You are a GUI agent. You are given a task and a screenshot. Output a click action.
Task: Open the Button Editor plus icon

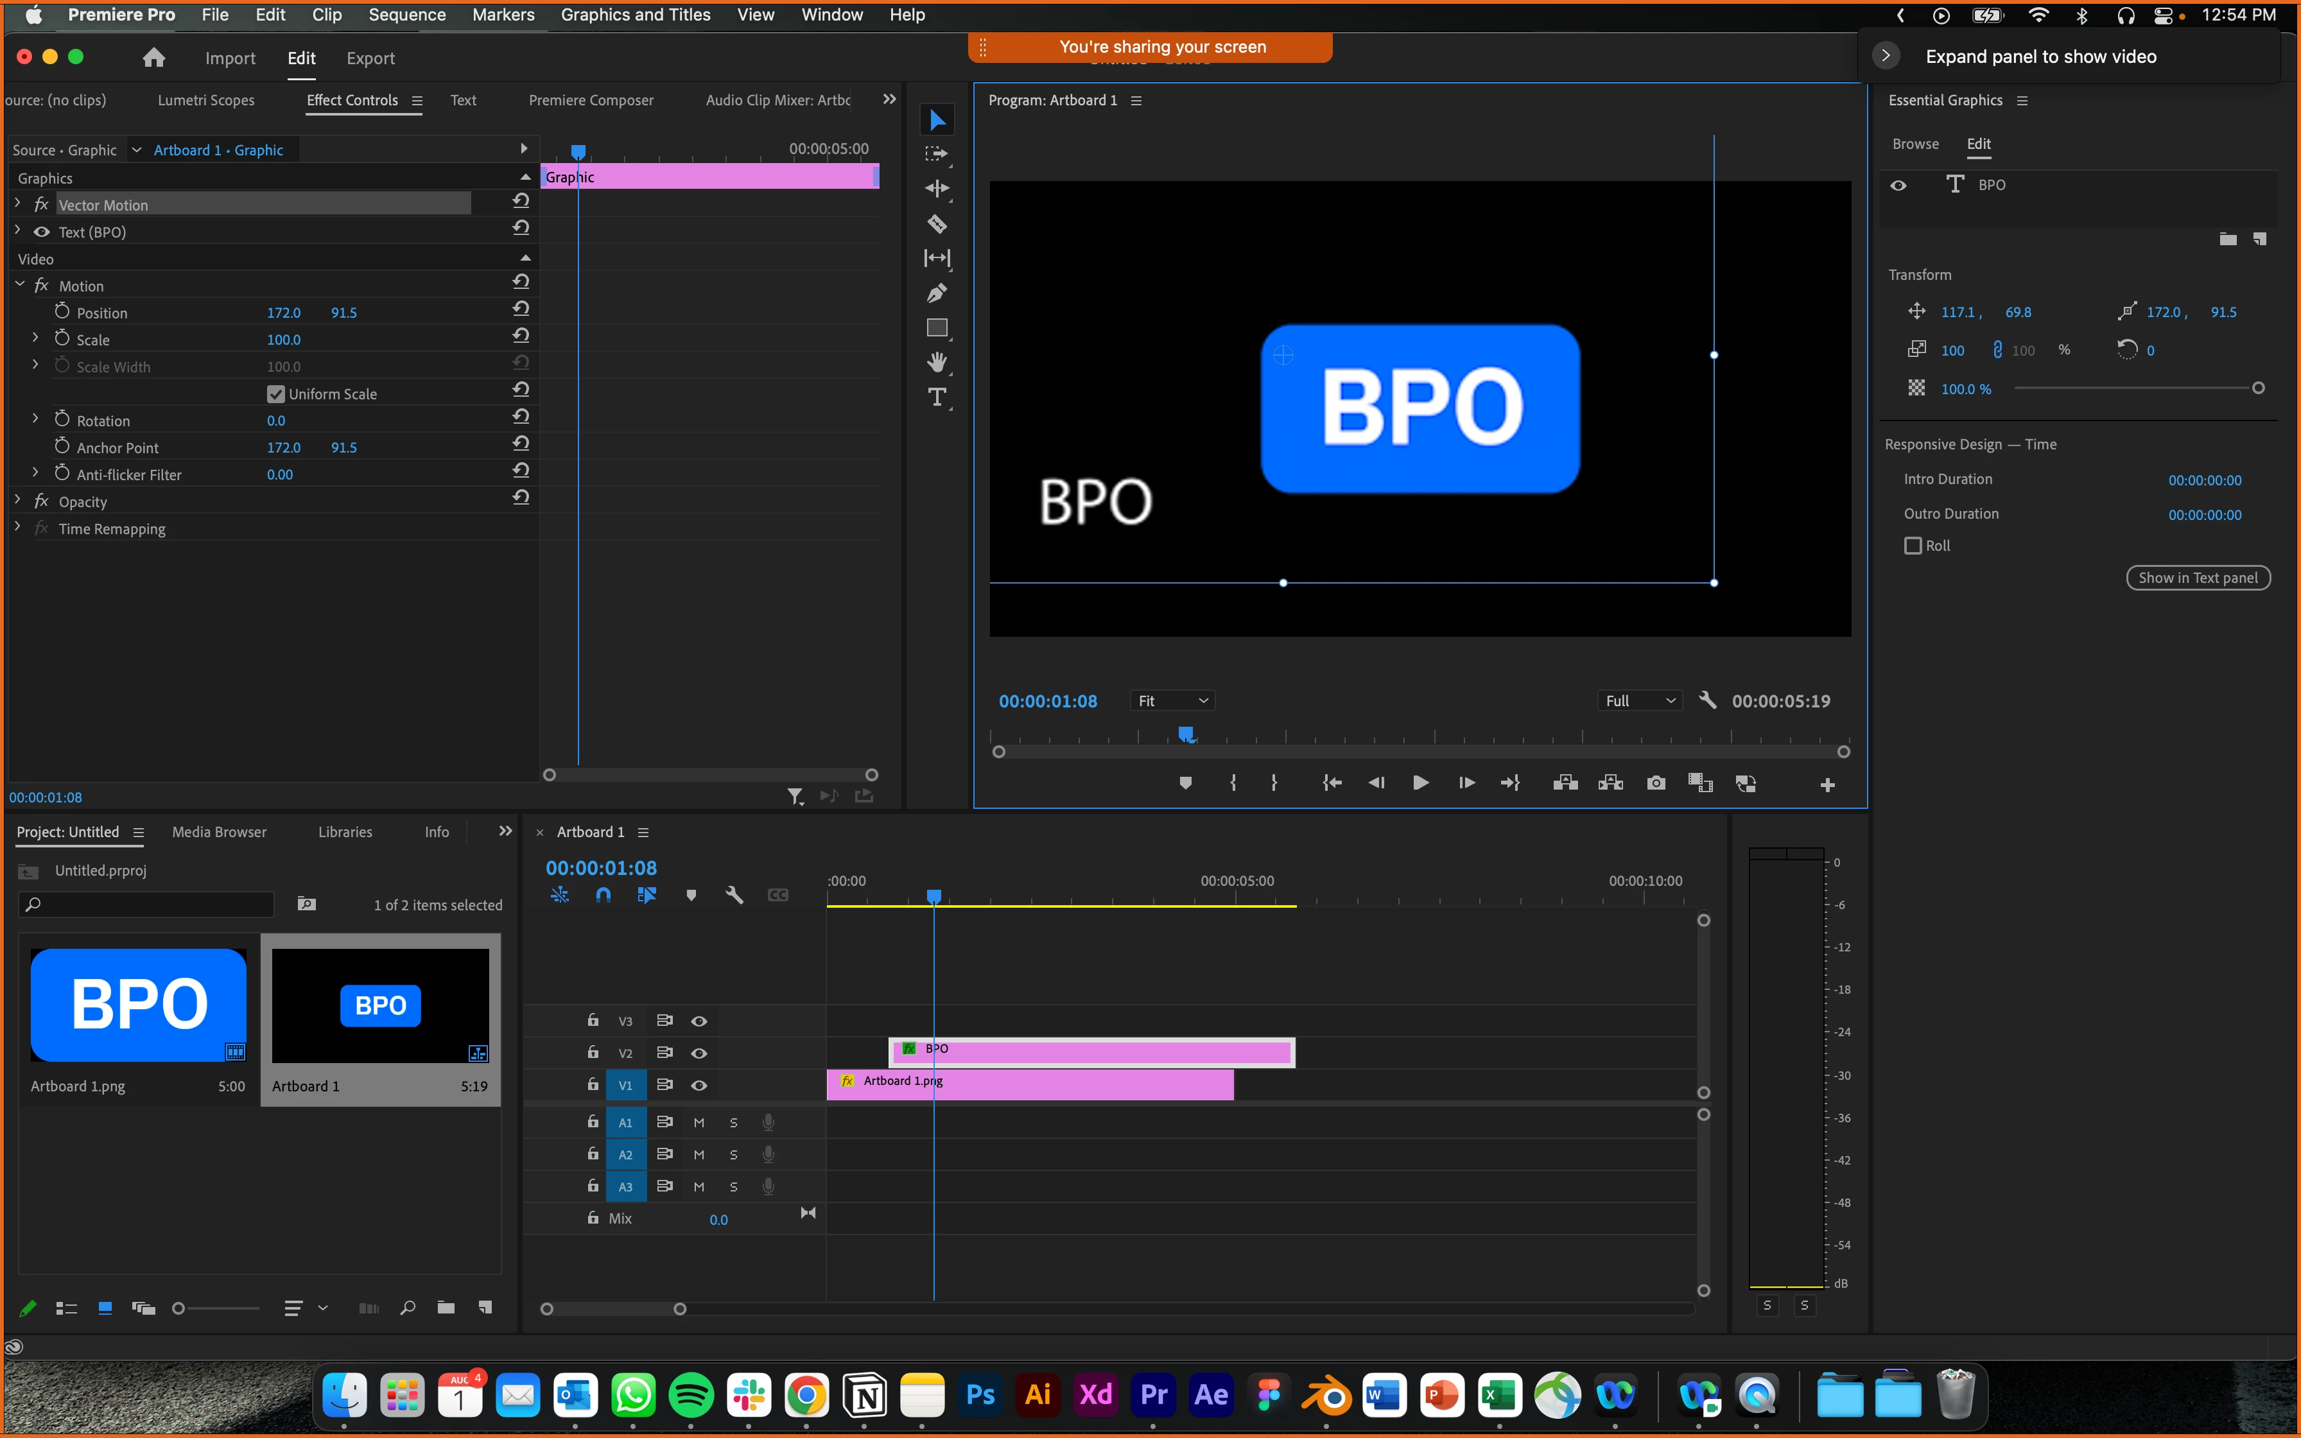pos(1827,784)
